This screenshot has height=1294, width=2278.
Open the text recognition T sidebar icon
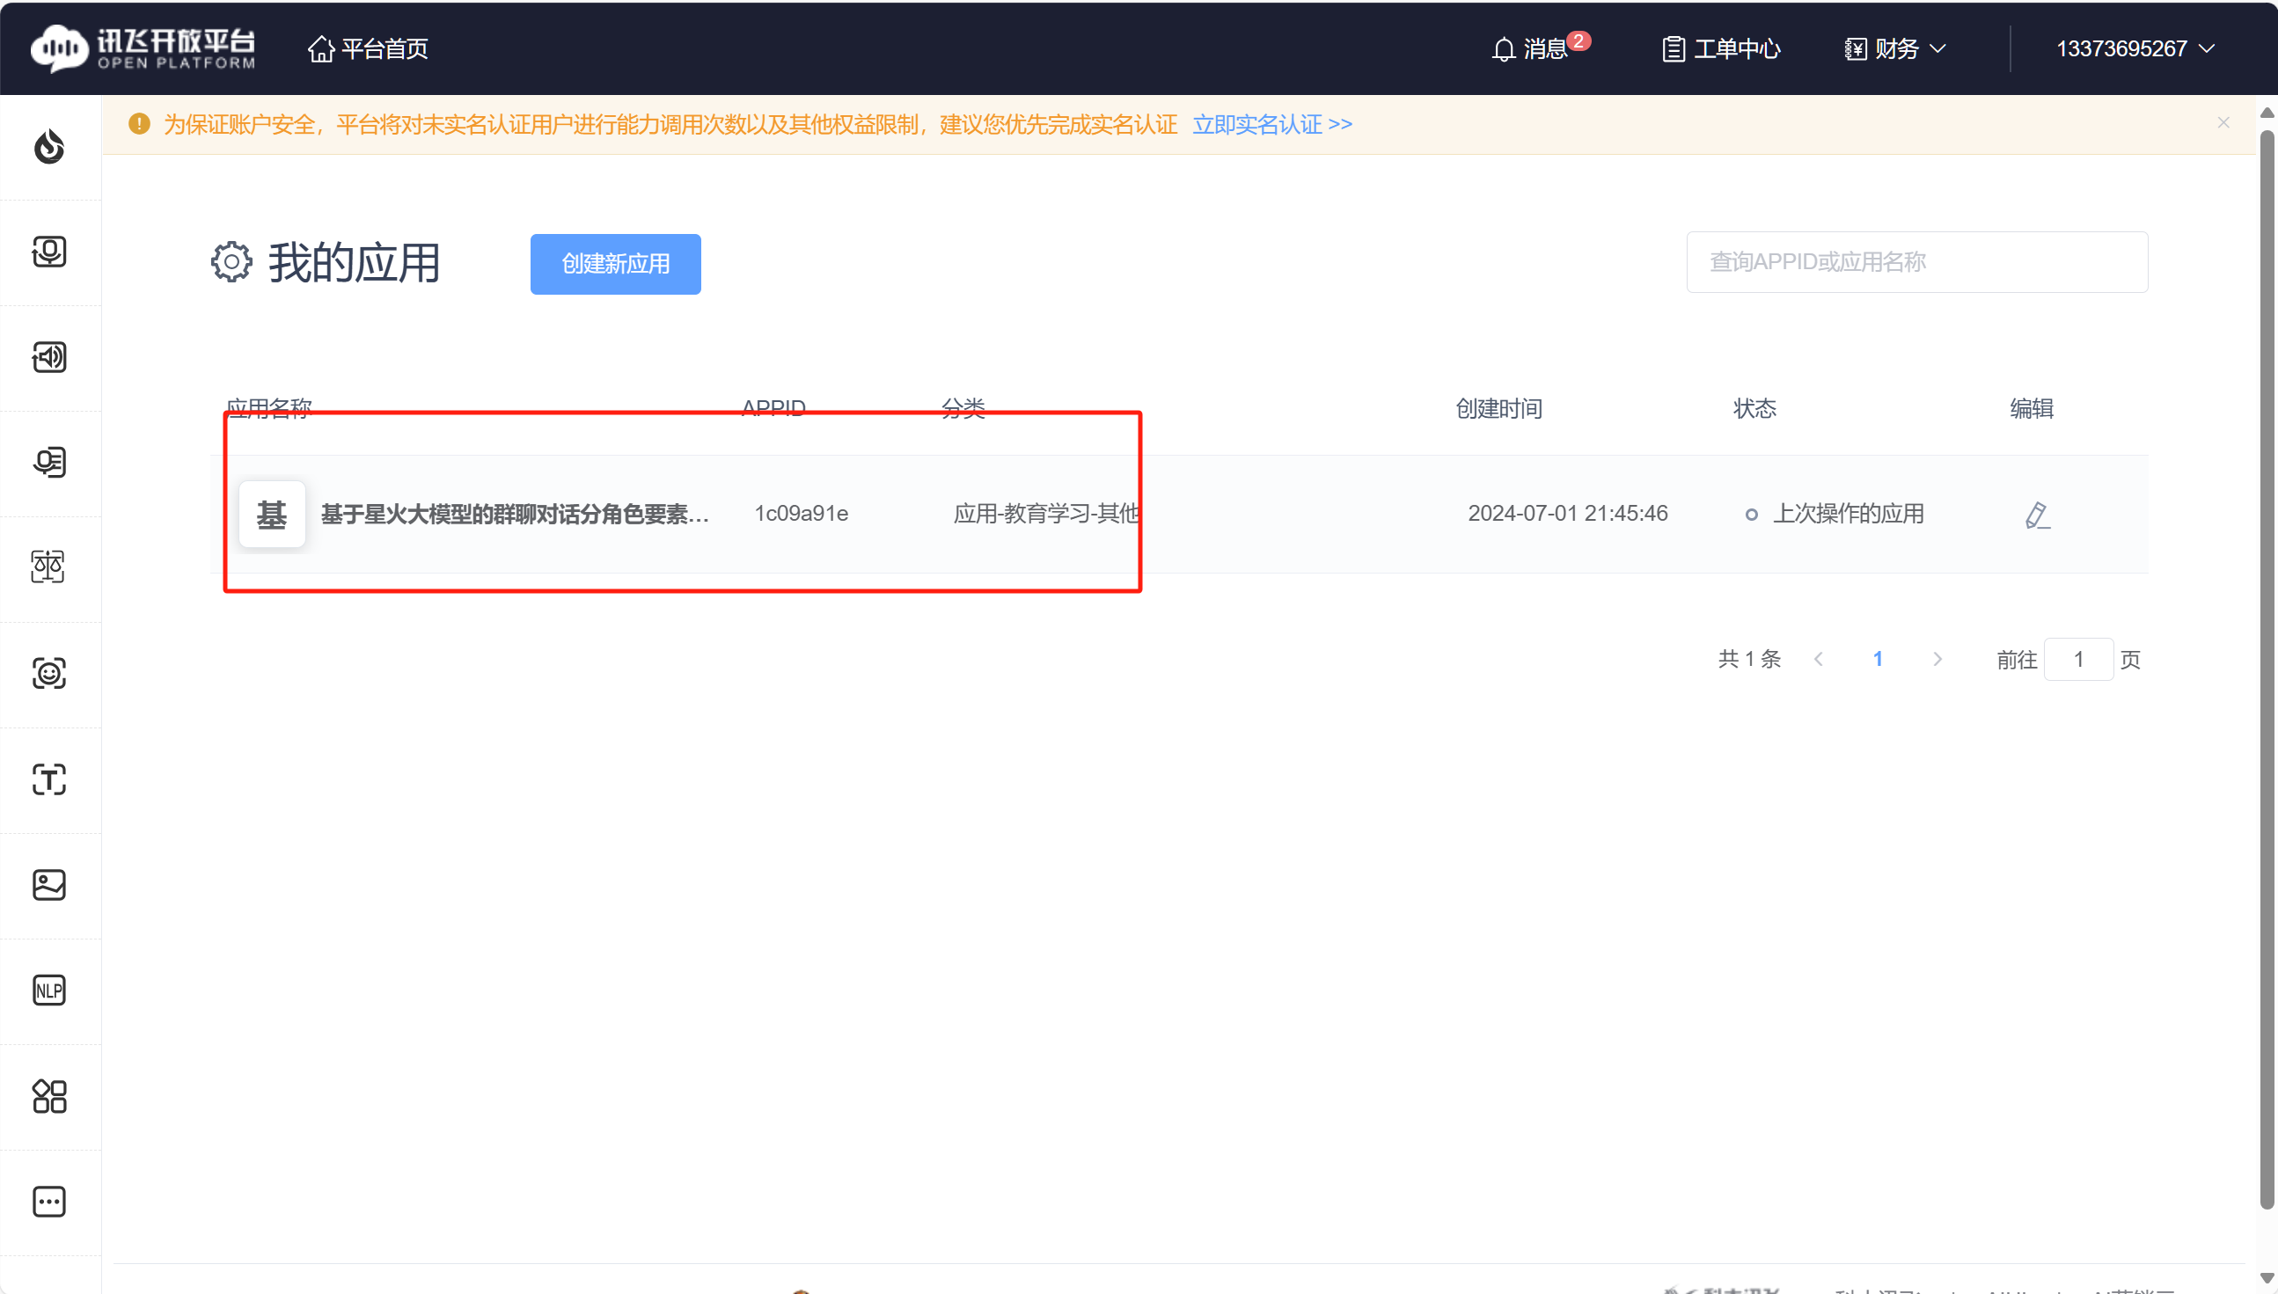49,779
